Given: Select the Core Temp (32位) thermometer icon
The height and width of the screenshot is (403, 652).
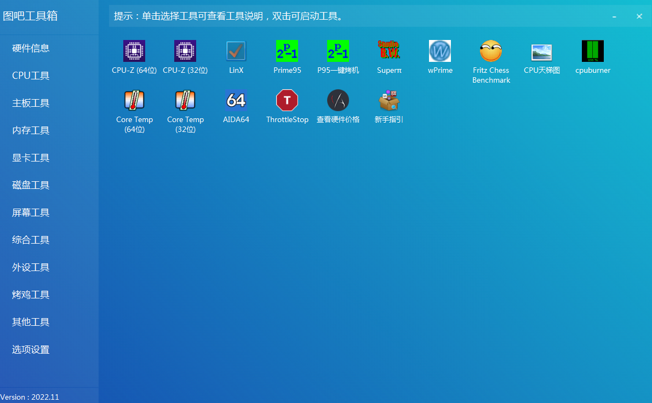Looking at the screenshot, I should coord(185,100).
